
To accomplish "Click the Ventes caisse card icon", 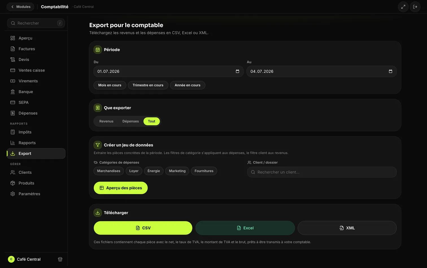I will pos(13,70).
